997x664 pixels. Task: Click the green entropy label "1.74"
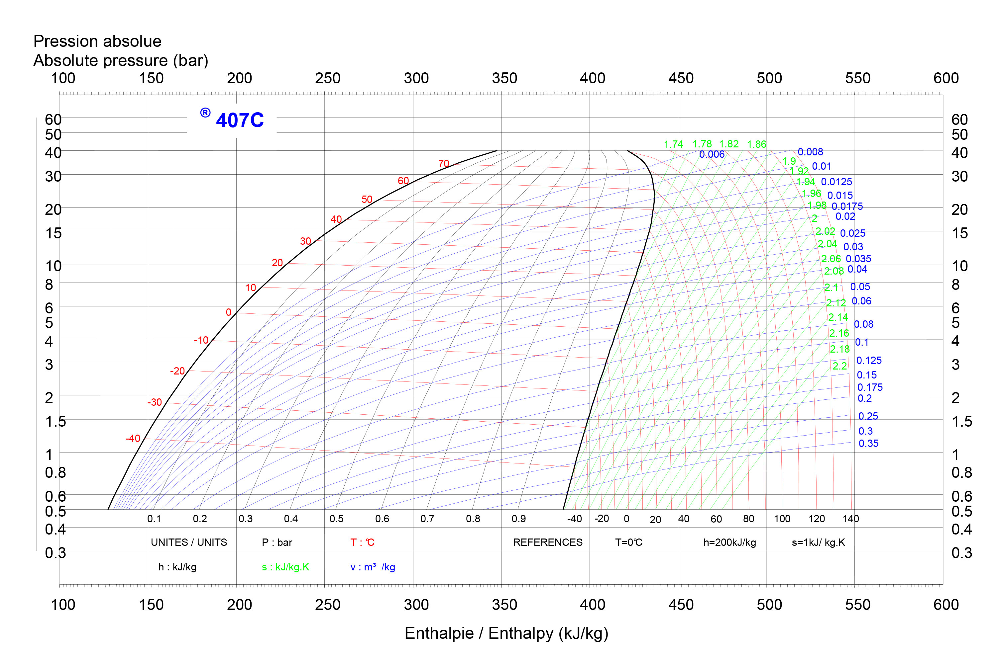(x=673, y=144)
